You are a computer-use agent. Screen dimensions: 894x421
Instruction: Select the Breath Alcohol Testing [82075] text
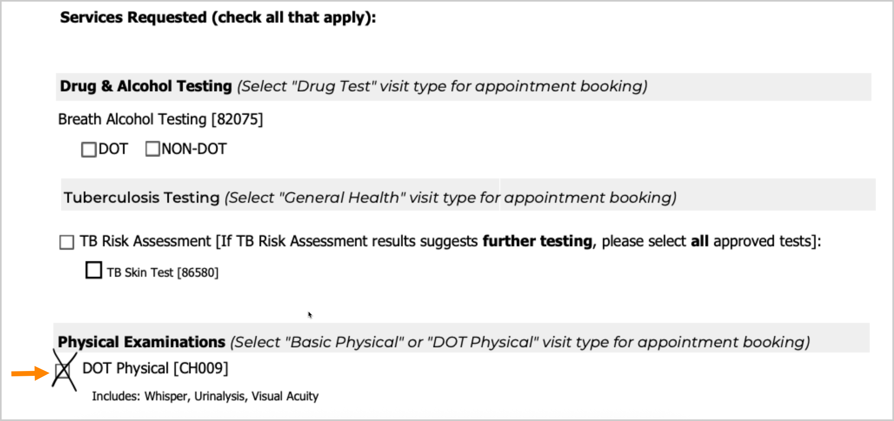pos(161,119)
